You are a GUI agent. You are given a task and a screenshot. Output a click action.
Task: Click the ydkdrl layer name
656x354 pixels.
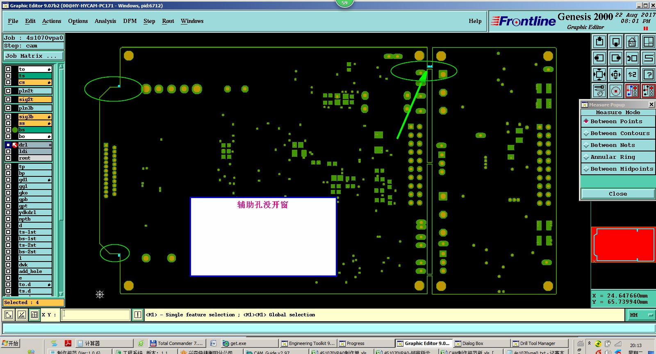35,212
